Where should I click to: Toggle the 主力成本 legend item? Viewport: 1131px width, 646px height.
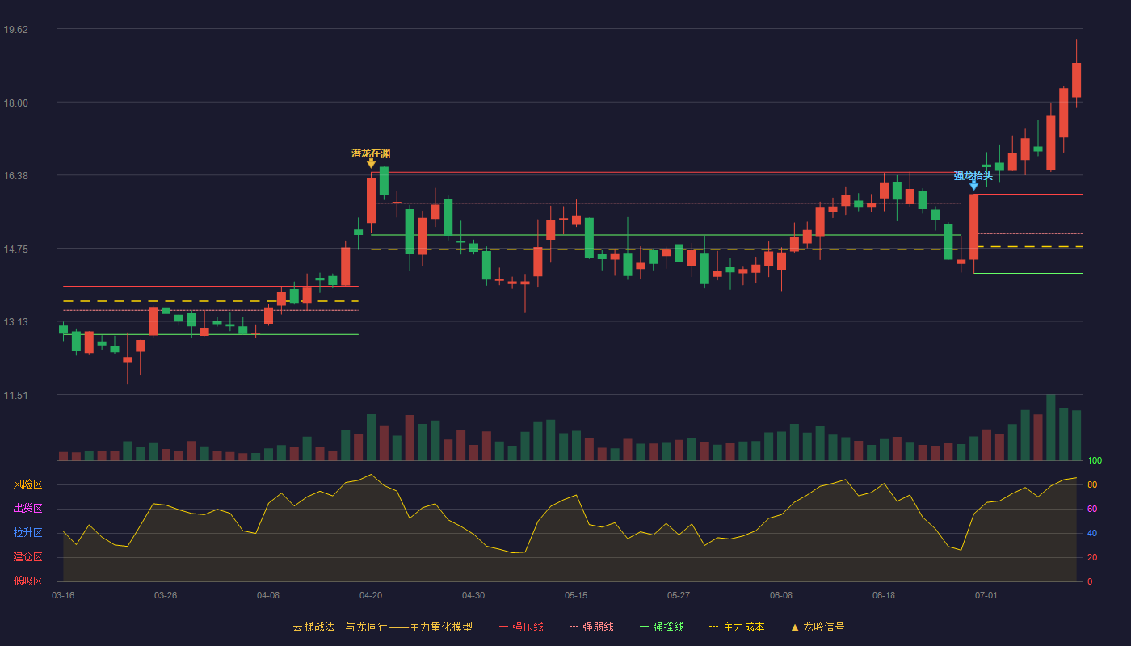(x=737, y=627)
